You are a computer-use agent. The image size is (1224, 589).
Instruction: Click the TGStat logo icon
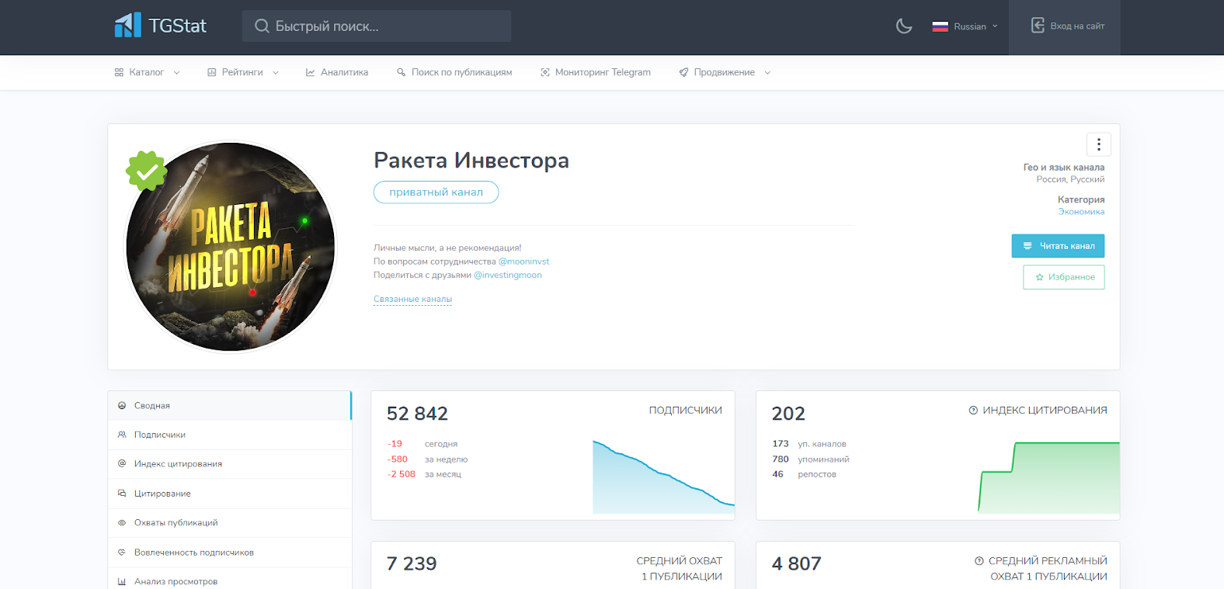click(127, 26)
